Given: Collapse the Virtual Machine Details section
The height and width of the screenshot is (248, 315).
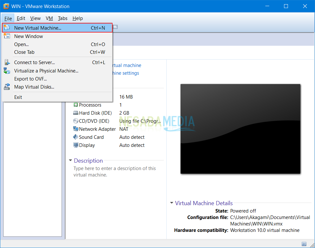Looking at the screenshot, I should [x=171, y=203].
